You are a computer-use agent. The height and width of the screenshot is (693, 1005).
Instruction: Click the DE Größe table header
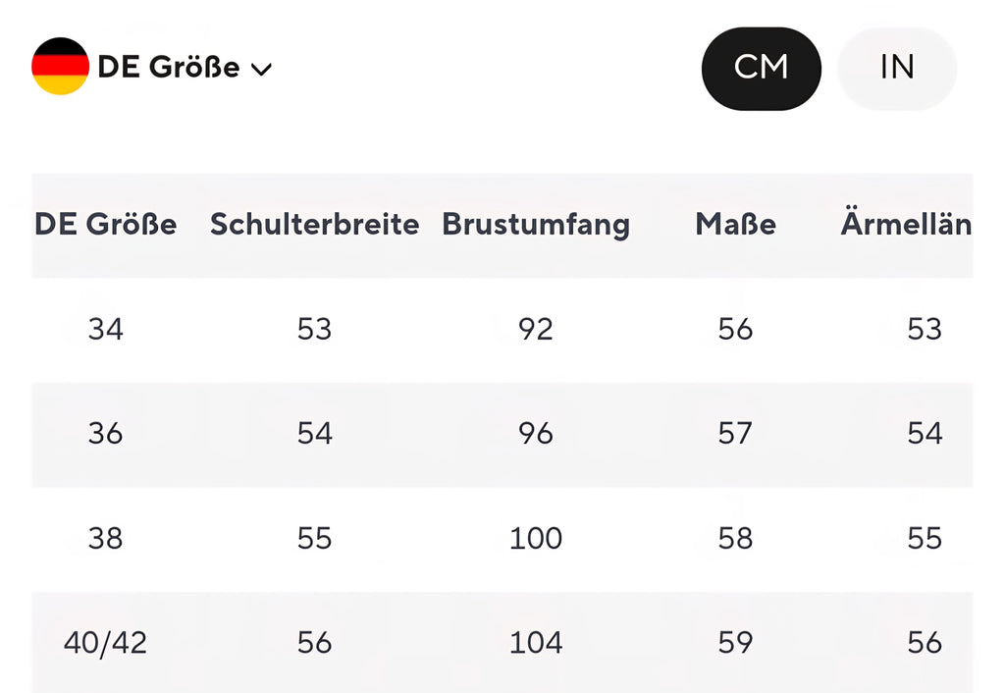tap(106, 225)
